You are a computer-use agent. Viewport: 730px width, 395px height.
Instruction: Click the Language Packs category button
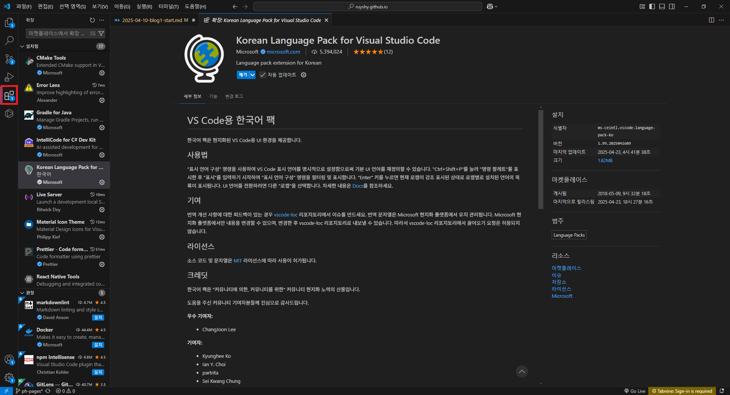(569, 235)
